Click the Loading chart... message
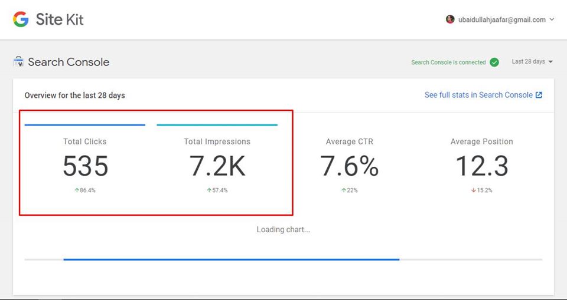This screenshot has width=567, height=300. [x=283, y=230]
